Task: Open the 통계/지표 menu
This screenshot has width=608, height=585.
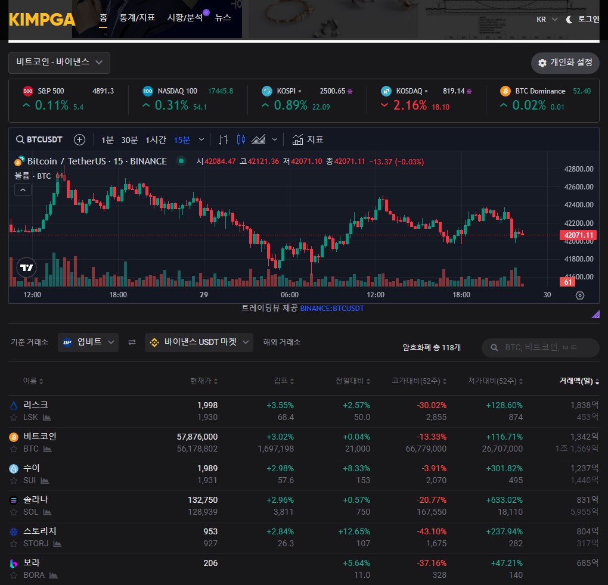Action: 137,18
